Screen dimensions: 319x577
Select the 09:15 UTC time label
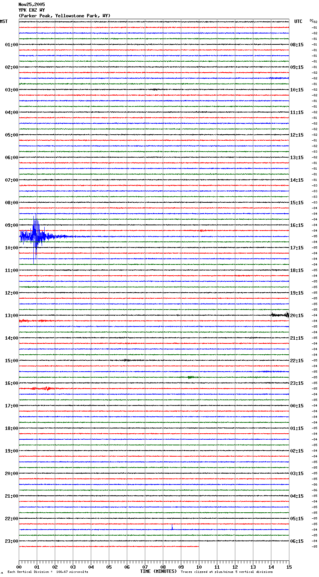(x=297, y=67)
